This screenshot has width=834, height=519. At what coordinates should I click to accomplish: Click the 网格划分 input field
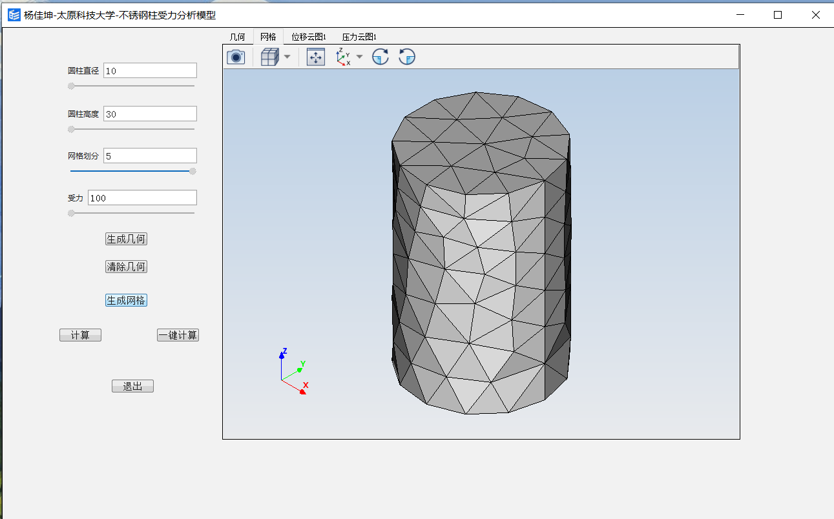150,156
